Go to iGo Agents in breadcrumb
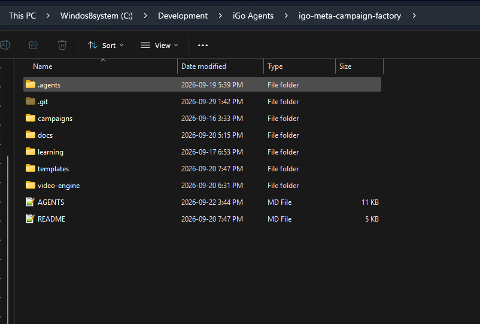 pos(253,16)
